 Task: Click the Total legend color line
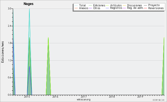point(76,6)
